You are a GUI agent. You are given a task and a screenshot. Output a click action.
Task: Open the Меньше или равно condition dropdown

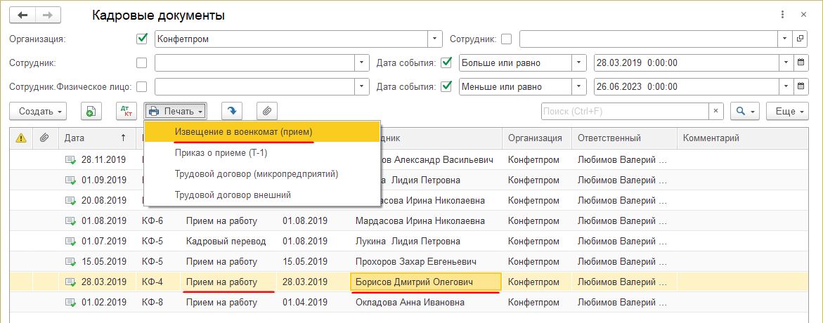(x=579, y=86)
